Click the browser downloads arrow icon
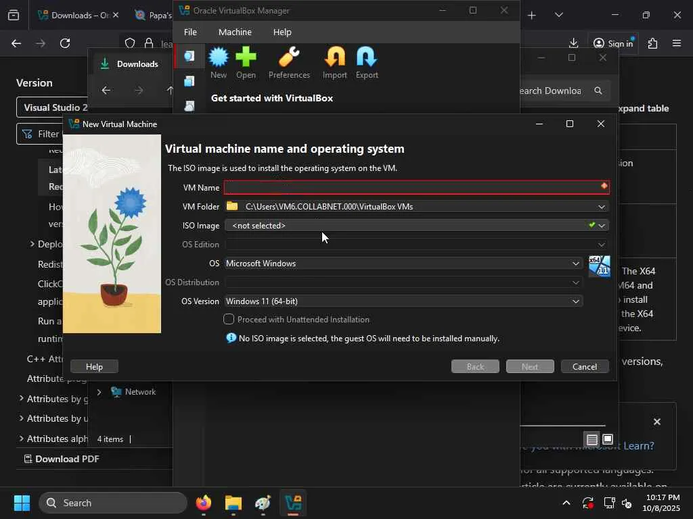693x519 pixels. (573, 43)
